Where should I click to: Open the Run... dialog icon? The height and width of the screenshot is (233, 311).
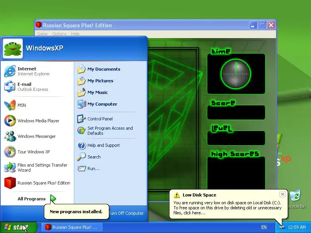[x=81, y=169]
